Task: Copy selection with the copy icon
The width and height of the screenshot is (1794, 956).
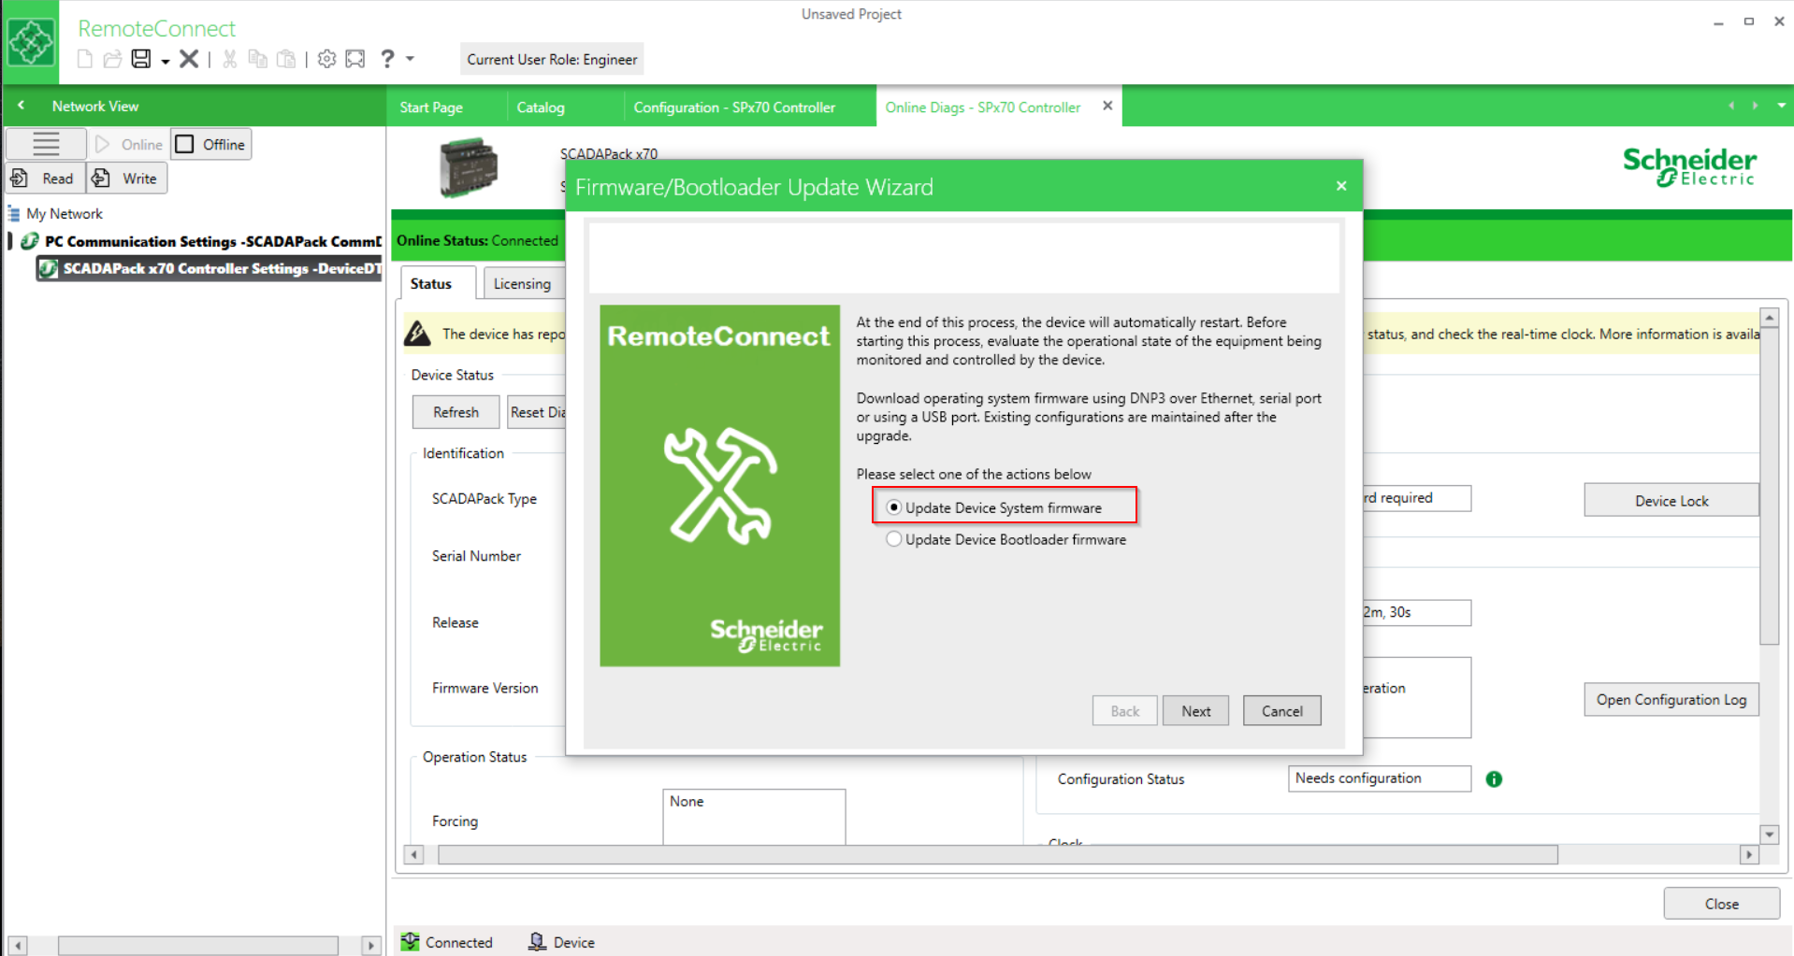Action: pos(258,60)
